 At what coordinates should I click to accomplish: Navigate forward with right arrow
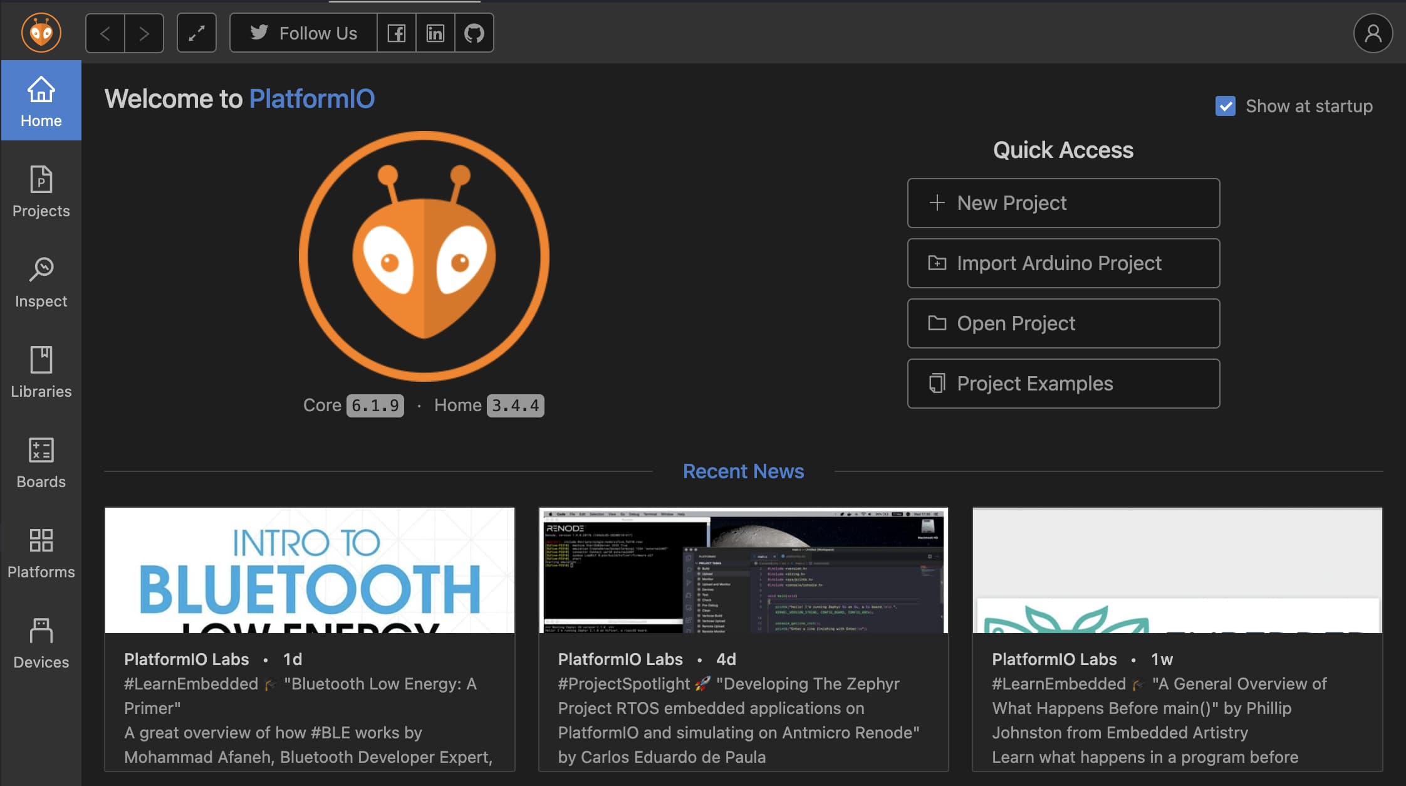point(144,33)
